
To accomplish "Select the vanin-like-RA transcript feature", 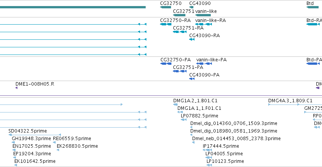I will point(203,24).
